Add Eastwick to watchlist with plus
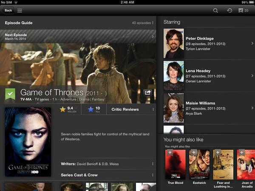The width and height of the screenshot is (255, 191). [x=194, y=152]
